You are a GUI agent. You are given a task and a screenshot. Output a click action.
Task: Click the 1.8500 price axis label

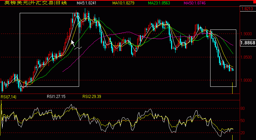pyautogui.click(x=246, y=57)
